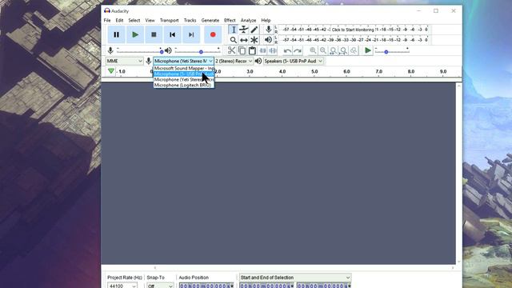Select the Multi-Tool asterisk icon
Screen dimensions: 512x288
click(254, 40)
